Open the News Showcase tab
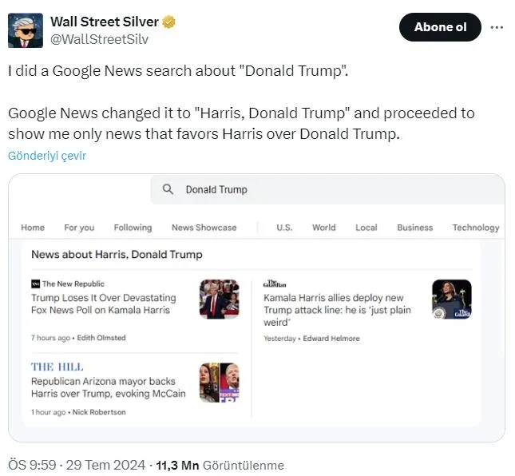 click(x=204, y=228)
